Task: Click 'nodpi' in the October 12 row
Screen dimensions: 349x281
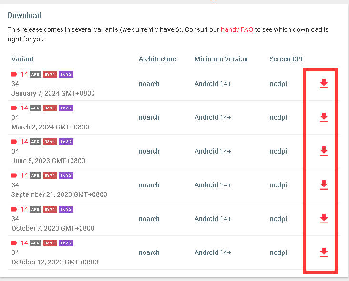Action: tap(278, 252)
